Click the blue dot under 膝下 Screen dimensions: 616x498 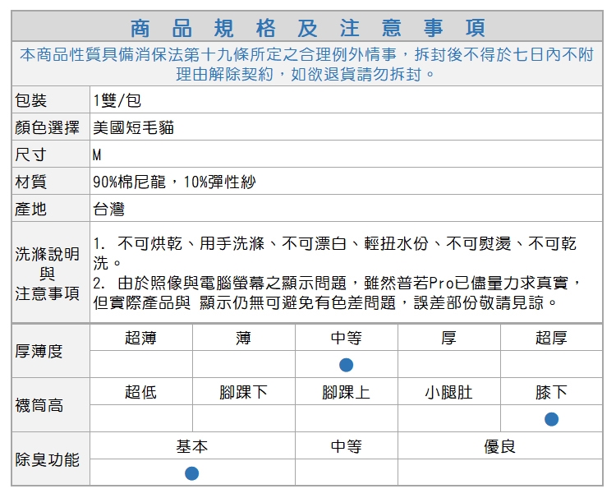551,419
